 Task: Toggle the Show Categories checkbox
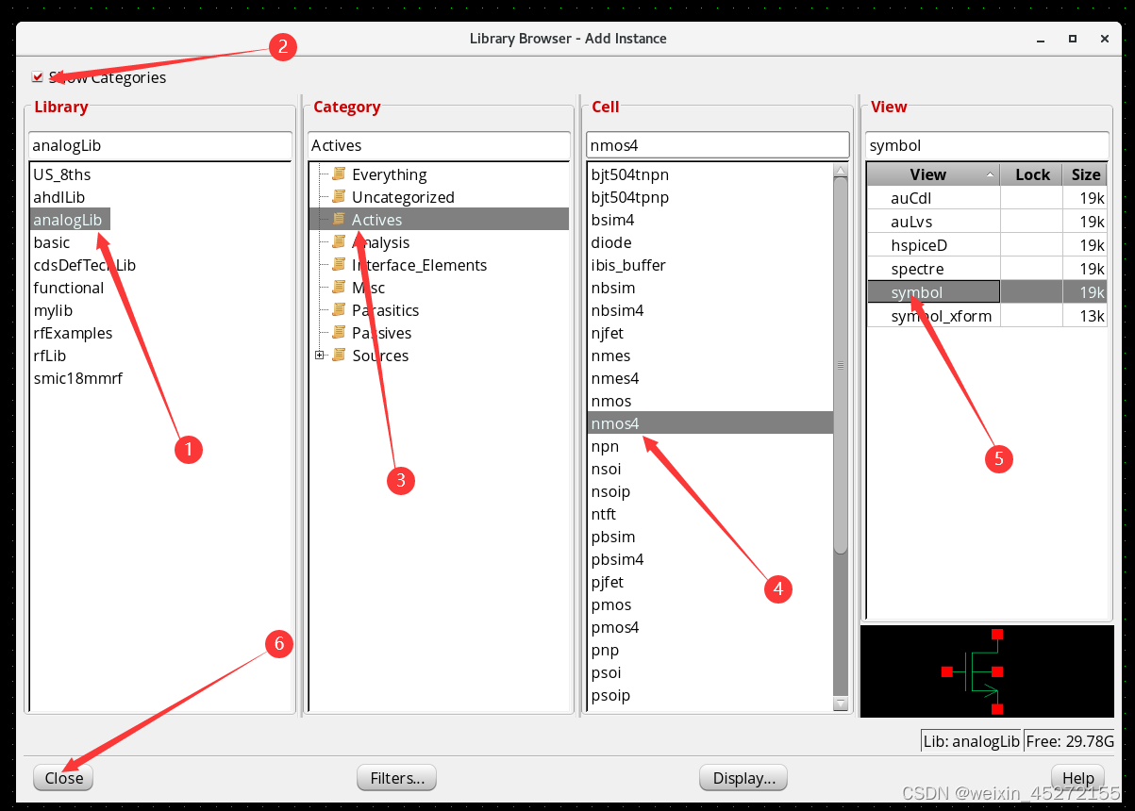tap(38, 77)
